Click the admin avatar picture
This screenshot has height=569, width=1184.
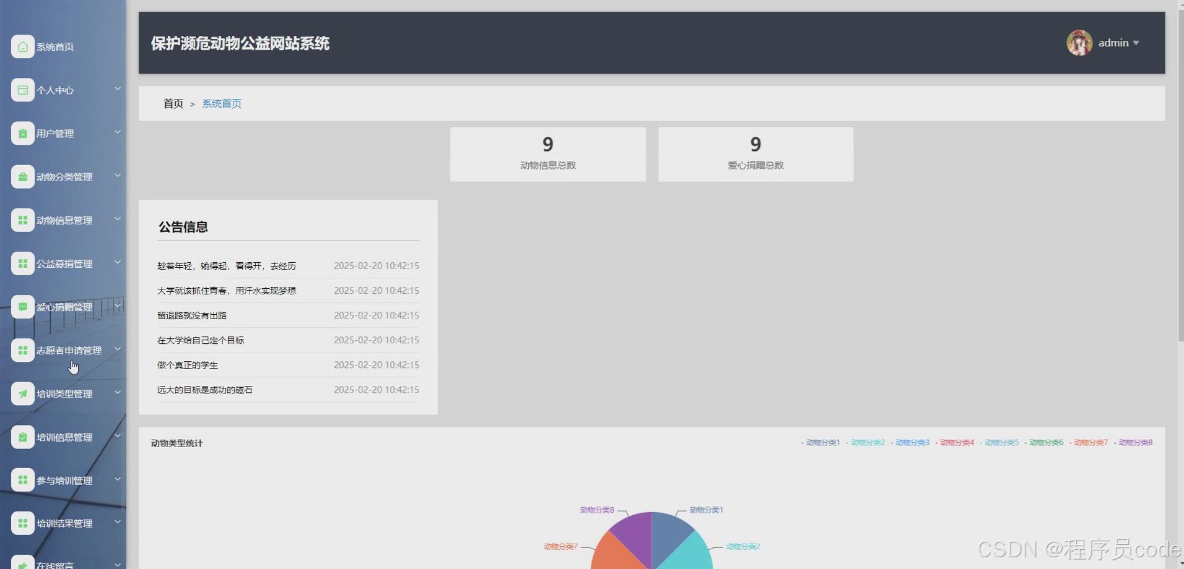[1079, 43]
